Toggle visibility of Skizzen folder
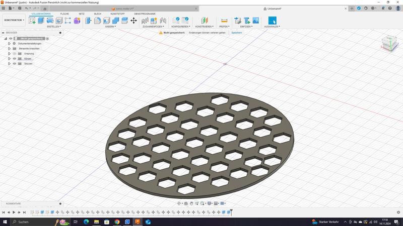Screen dimensions: 403x226 (x=15, y=64)
